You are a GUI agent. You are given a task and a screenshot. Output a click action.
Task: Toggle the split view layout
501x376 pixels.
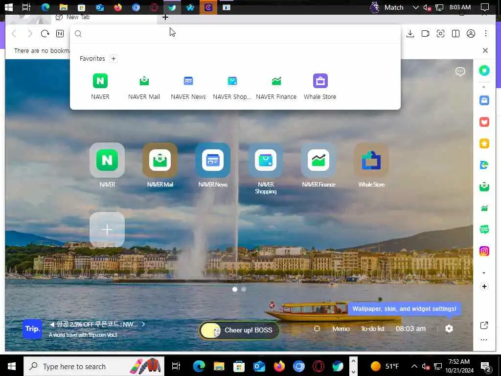click(455, 34)
